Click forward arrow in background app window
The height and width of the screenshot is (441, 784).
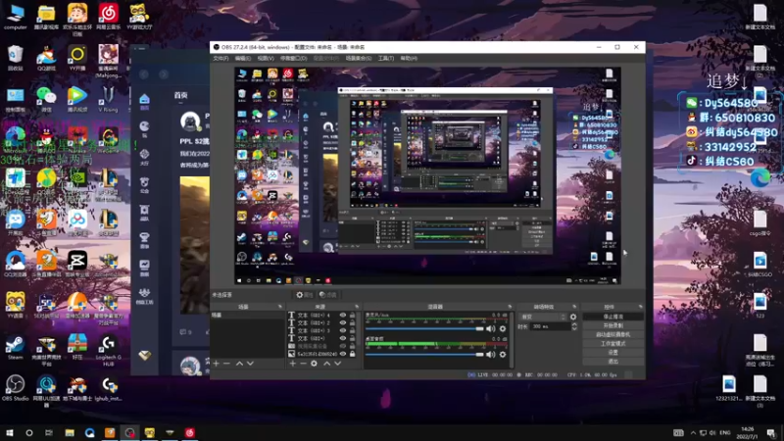(x=164, y=74)
